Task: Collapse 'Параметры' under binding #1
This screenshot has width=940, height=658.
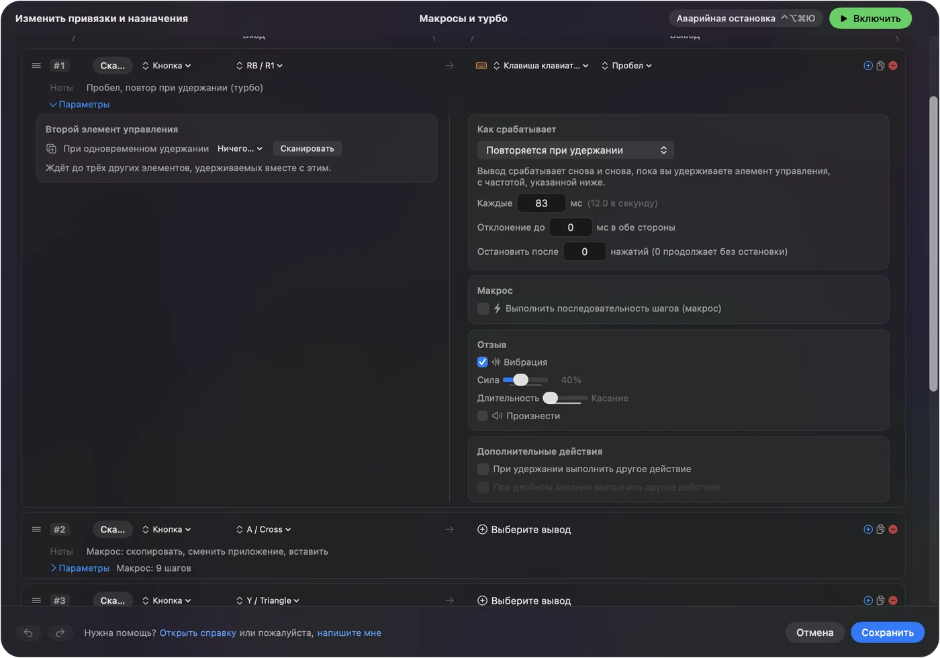Action: pyautogui.click(x=80, y=105)
